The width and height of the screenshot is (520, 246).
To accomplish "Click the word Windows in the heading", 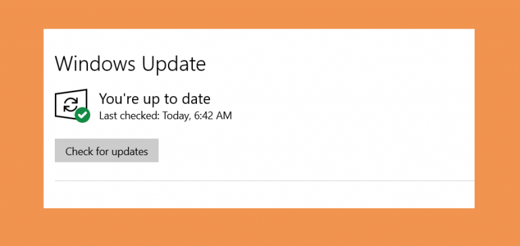I will tap(95, 64).
